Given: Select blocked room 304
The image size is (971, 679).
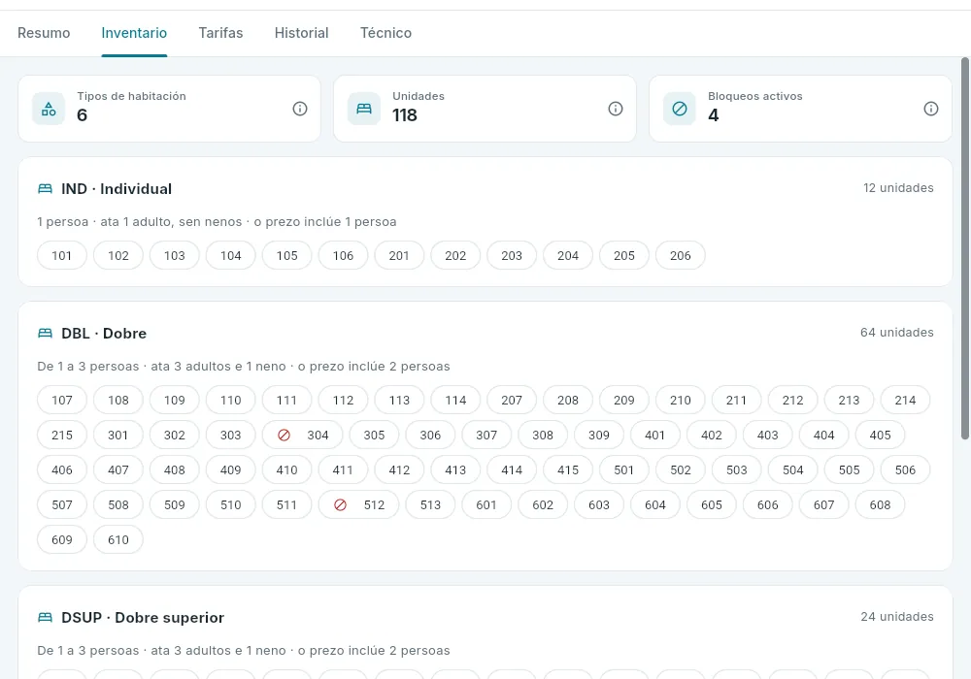Looking at the screenshot, I should point(302,436).
